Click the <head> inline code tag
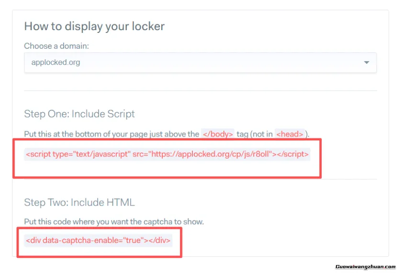This screenshot has width=402, height=274. [x=290, y=134]
